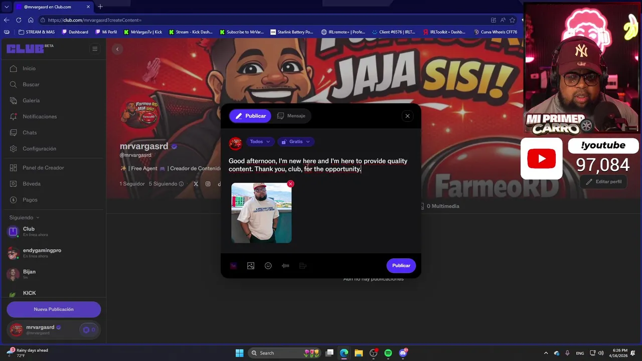Open the Todos audience dropdown
The image size is (642, 361).
tap(260, 142)
